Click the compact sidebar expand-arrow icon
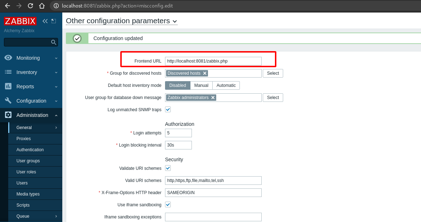Viewport: 421px width, 222px height. [x=54, y=21]
